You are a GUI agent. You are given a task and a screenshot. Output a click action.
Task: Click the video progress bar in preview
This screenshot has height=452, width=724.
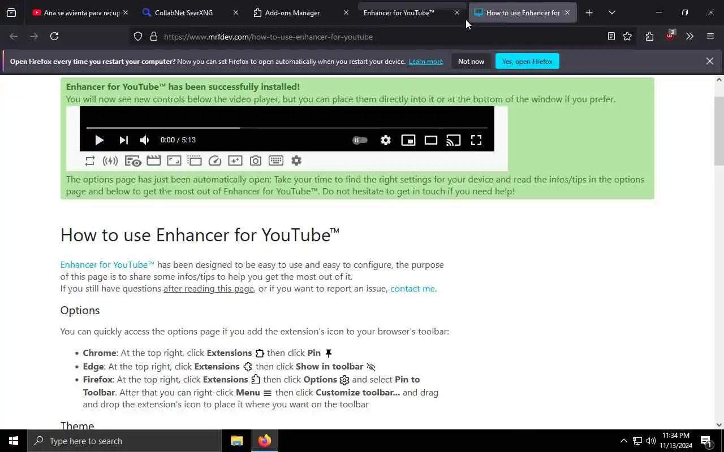(287, 128)
